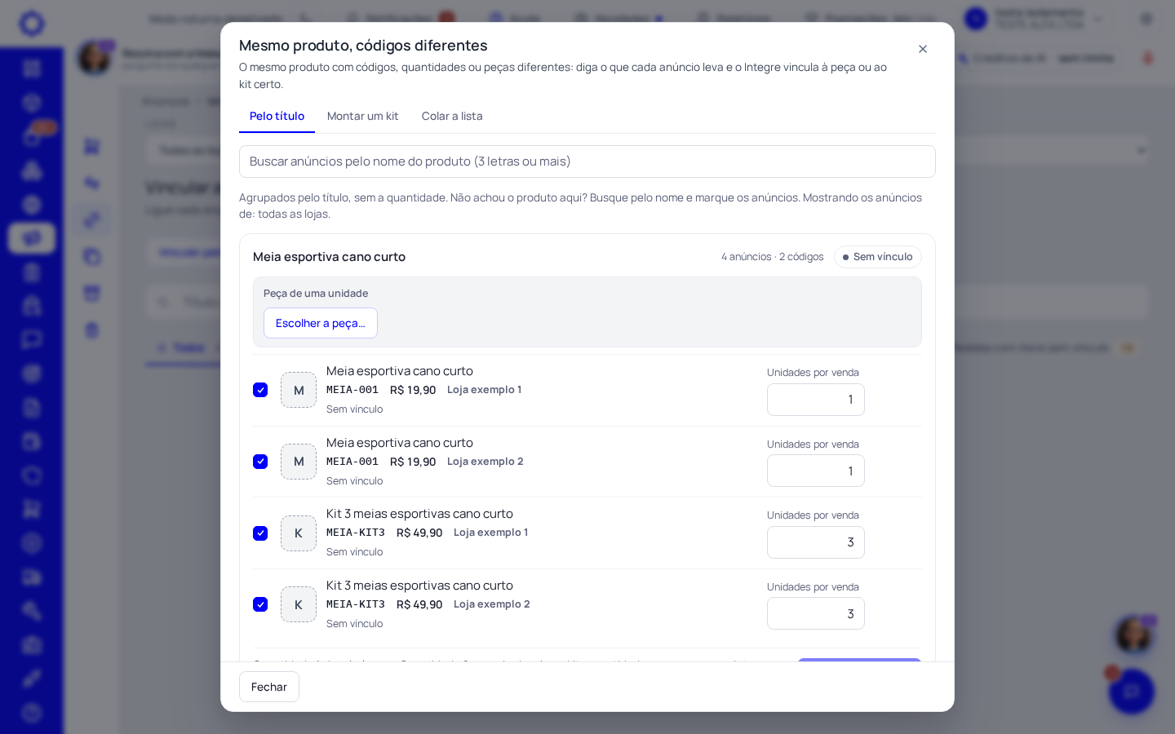Click the K thumbnail of Kit Loja exemplo 1
This screenshot has width=1175, height=734.
coord(299,533)
